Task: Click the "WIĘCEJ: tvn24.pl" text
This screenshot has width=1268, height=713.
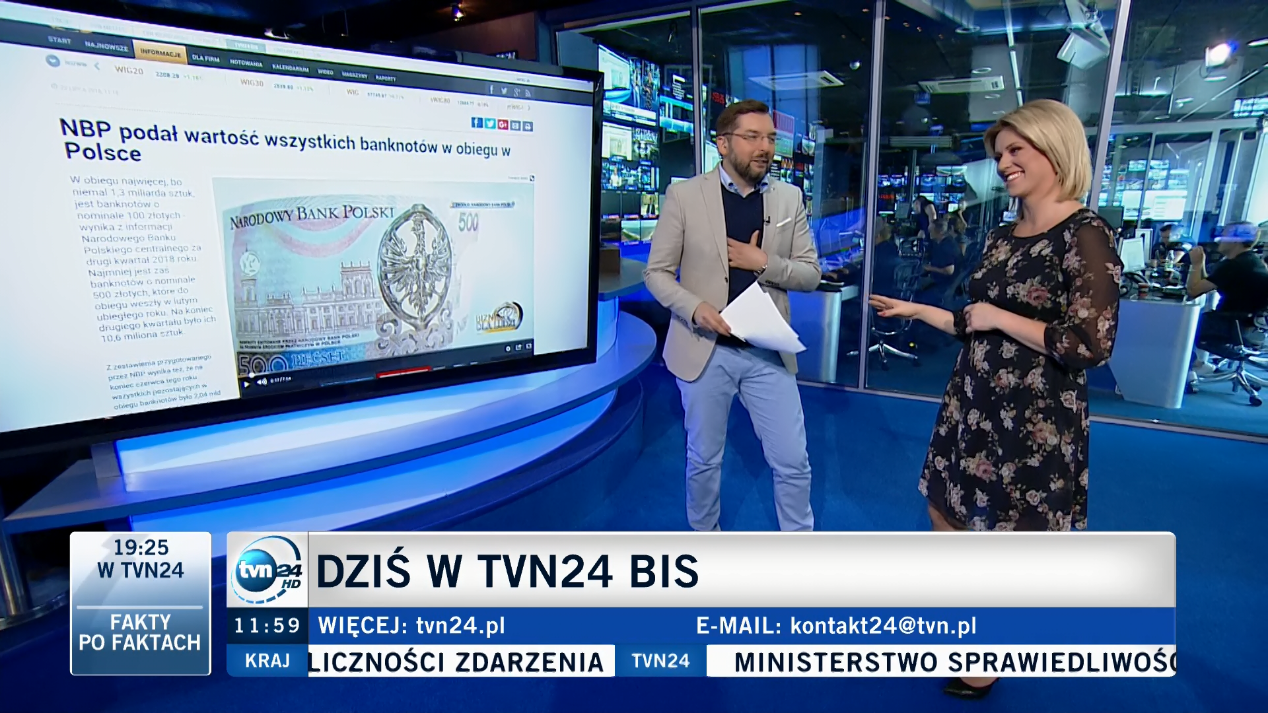Action: coord(411,625)
